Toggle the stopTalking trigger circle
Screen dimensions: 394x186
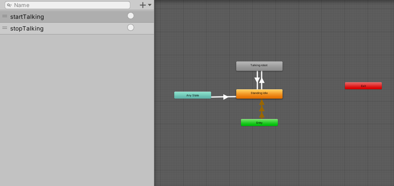coord(131,27)
